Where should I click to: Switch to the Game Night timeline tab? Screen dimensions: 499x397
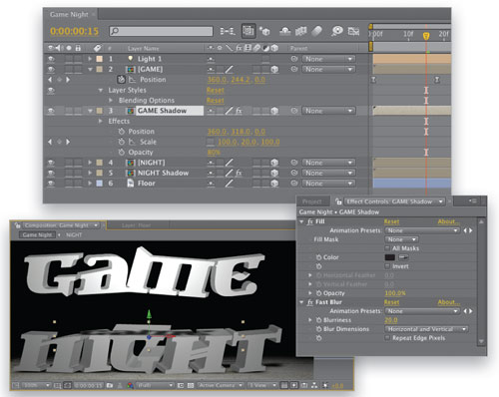(x=69, y=14)
